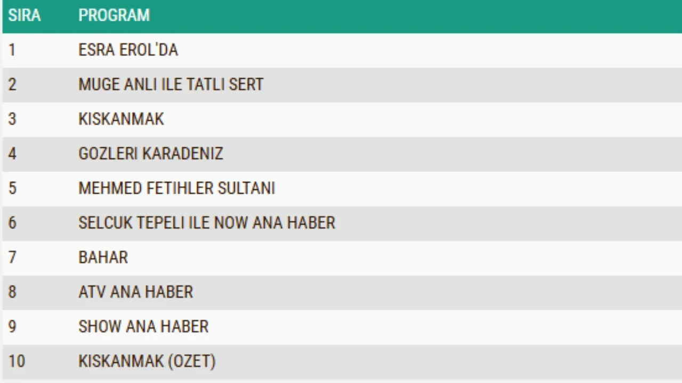The width and height of the screenshot is (682, 383).
Task: Click KISKANMAK (OZET) entry
Action: pyautogui.click(x=147, y=361)
